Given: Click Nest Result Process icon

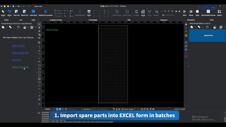Looking at the screenshot, I should click(x=208, y=12).
